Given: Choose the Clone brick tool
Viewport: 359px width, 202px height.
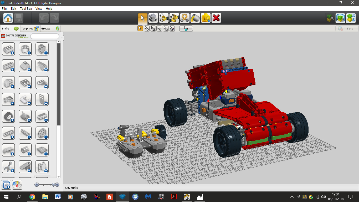Looking at the screenshot, I should pyautogui.click(x=153, y=18).
